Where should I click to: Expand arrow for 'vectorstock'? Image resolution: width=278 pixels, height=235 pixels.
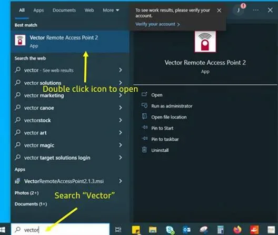pos(121,120)
